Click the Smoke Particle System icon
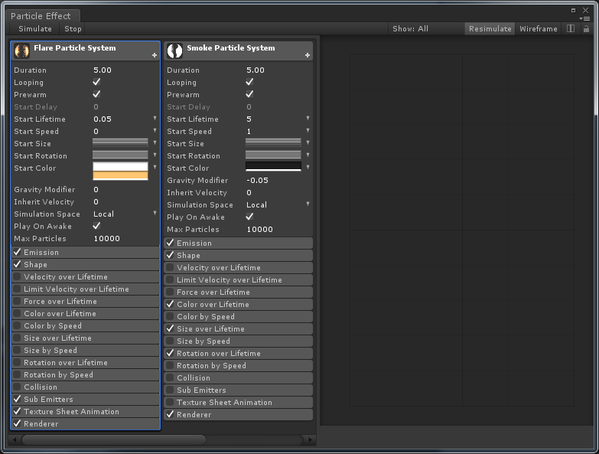Screen dimensions: 599x454 [175, 51]
